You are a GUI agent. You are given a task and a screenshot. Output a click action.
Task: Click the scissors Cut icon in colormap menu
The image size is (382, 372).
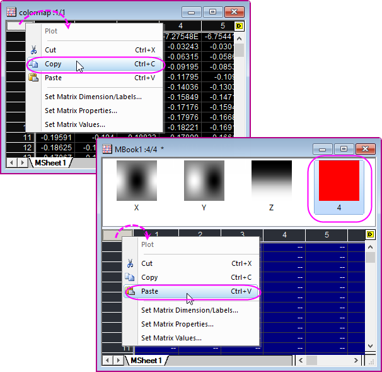(33, 50)
